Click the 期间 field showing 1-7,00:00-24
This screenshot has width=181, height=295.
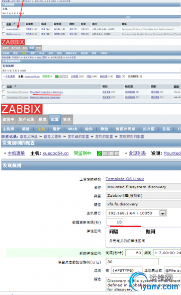pyautogui.click(x=167, y=253)
